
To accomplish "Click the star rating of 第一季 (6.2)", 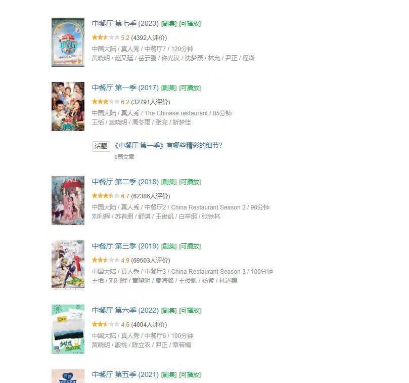I will [106, 102].
